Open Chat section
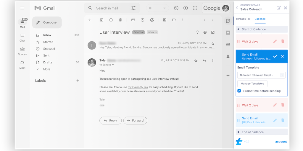The width and height of the screenshot is (303, 151). (x=22, y=38)
